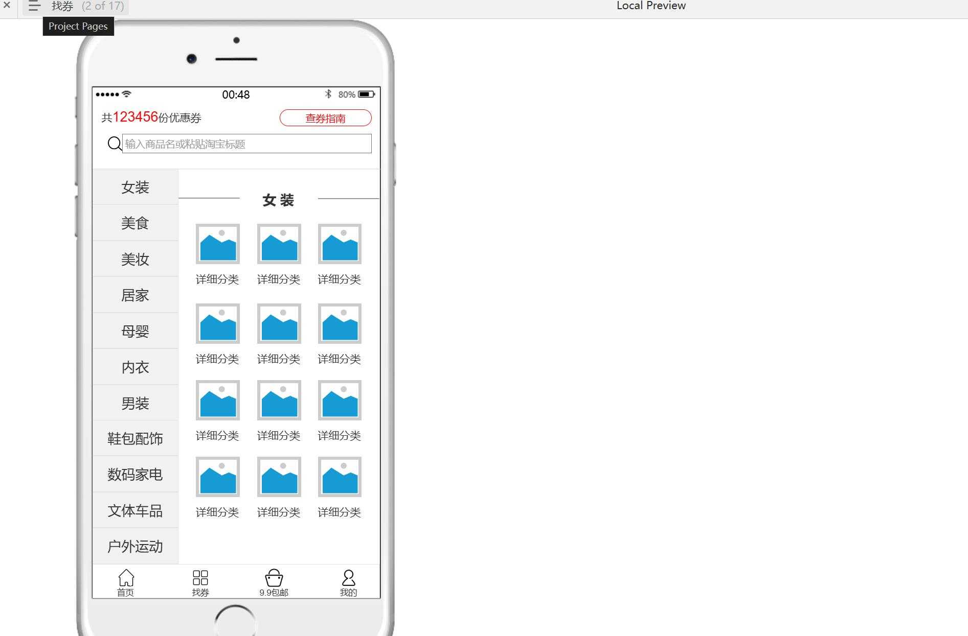
Task: Open the 找券 page title dropdown
Action: click(87, 7)
